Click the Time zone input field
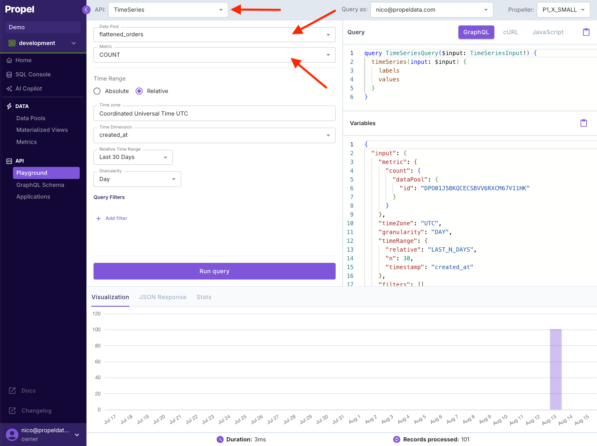This screenshot has height=446, width=597. [215, 113]
